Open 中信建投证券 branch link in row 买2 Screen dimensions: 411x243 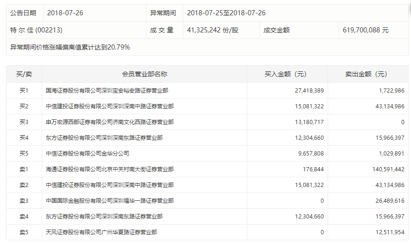click(x=110, y=106)
